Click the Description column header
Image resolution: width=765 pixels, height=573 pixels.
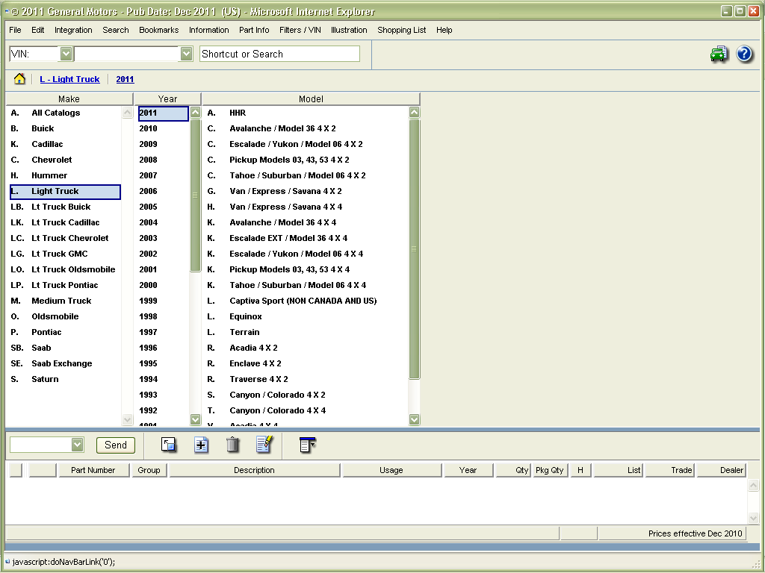coord(254,470)
